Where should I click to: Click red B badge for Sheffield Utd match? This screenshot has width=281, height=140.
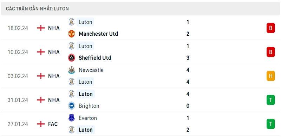[x=270, y=52]
